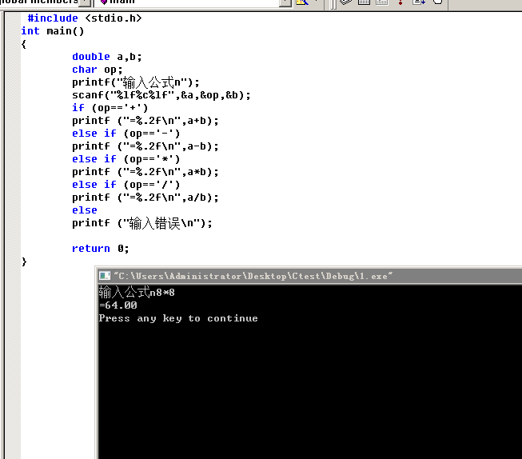The height and width of the screenshot is (459, 522).
Task: Click the 'char op;' declaration line
Action: [98, 70]
